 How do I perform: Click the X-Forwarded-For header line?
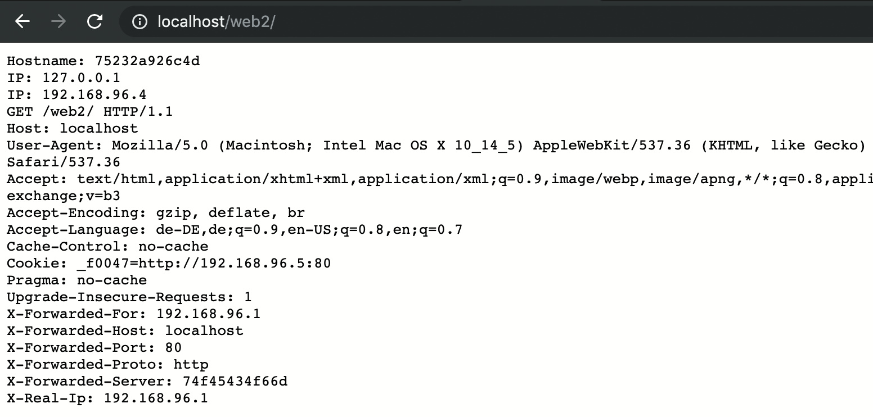pyautogui.click(x=134, y=314)
